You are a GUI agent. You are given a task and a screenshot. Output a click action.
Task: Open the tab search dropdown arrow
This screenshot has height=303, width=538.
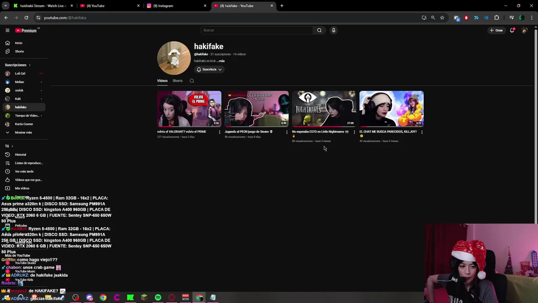tap(5, 6)
